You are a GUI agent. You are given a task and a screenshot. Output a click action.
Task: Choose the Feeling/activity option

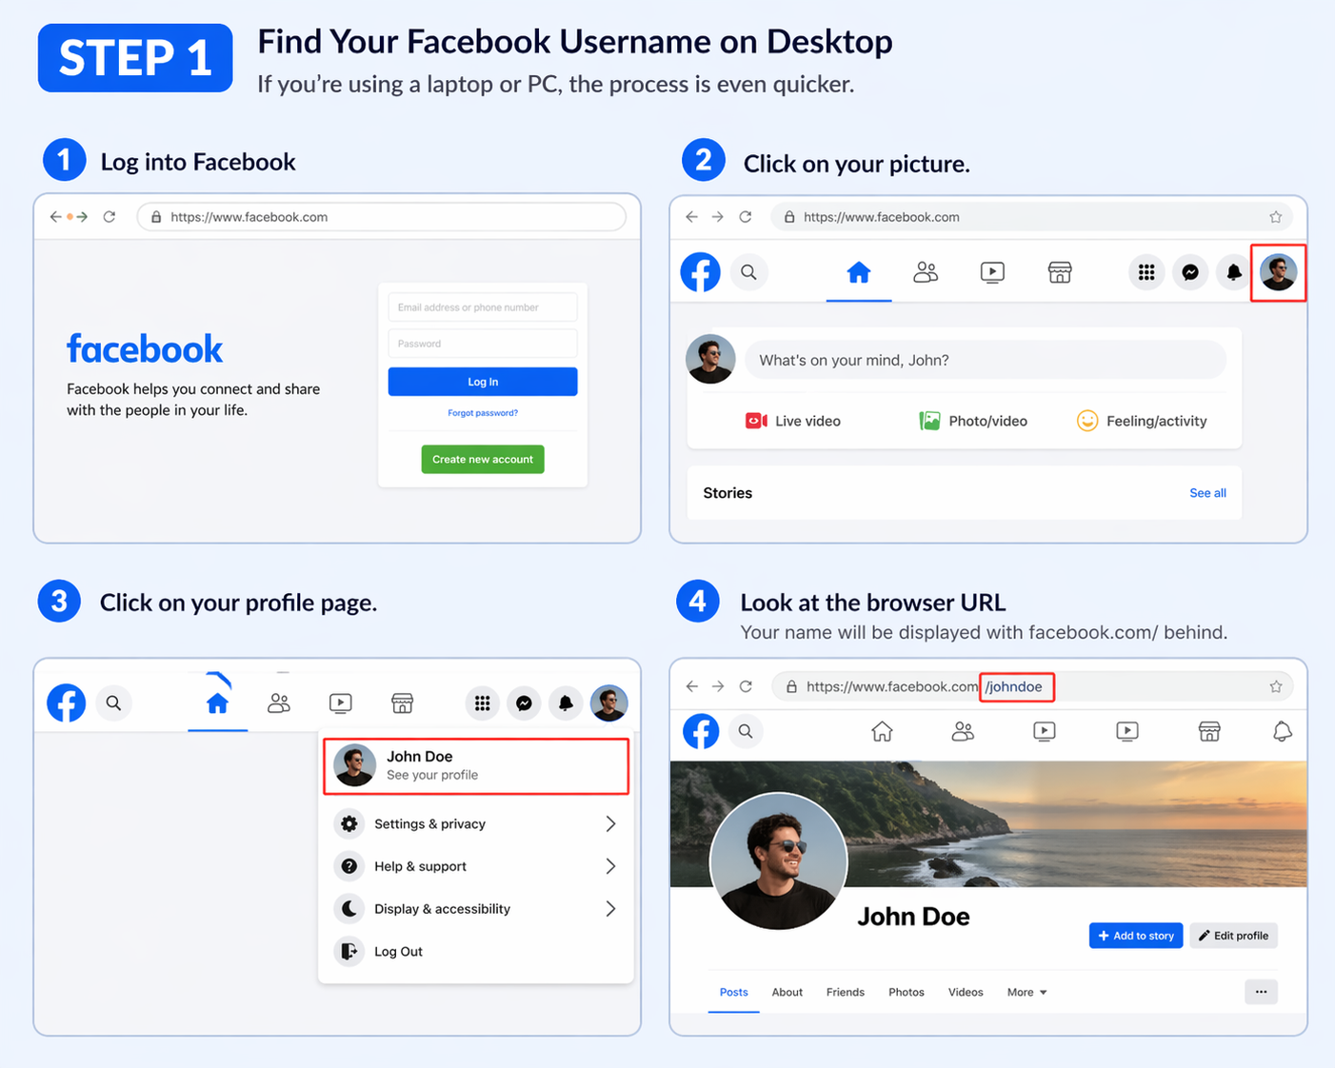[1142, 421]
